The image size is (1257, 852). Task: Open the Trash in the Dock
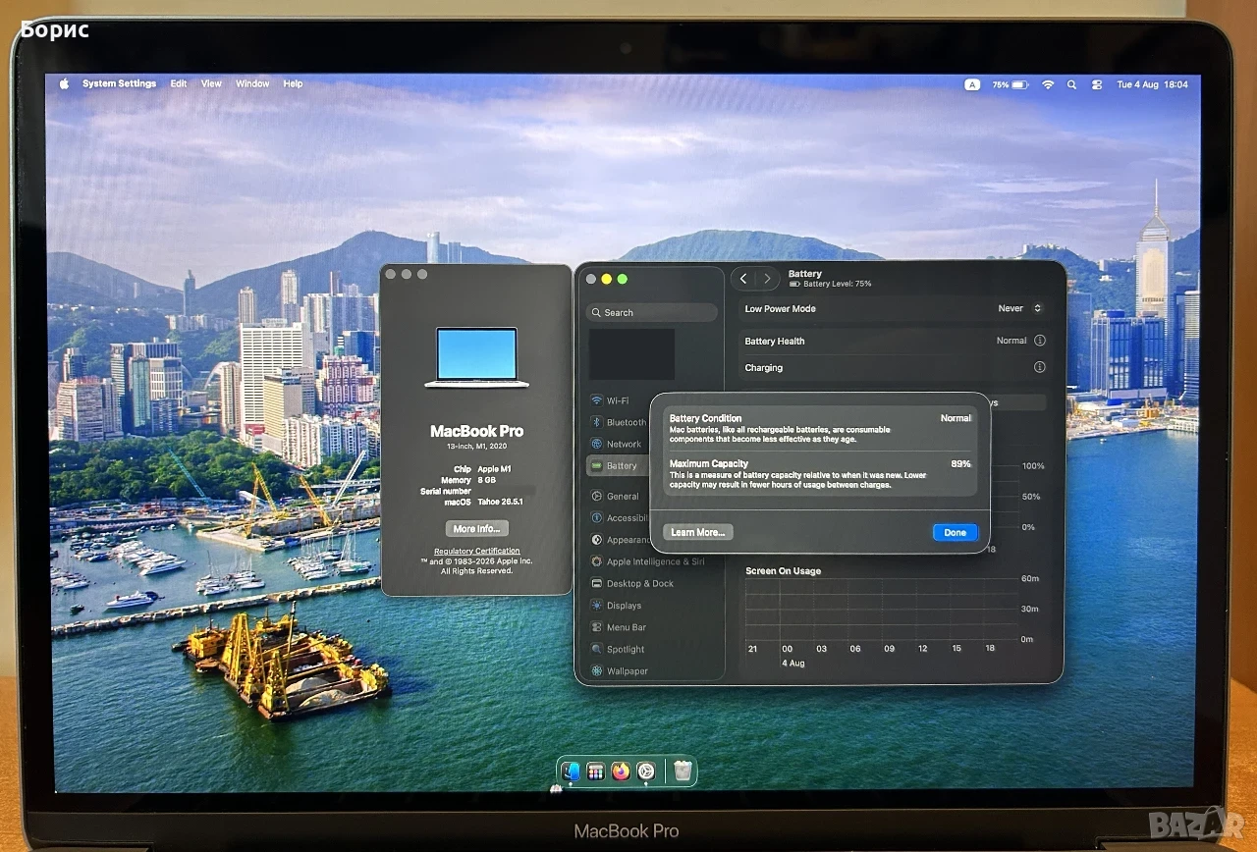click(x=683, y=772)
